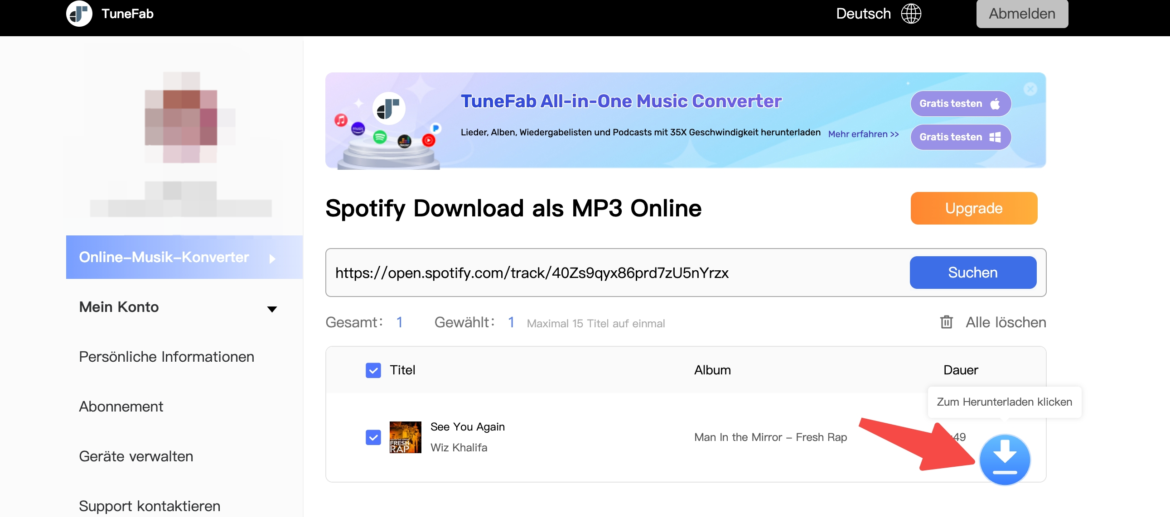The width and height of the screenshot is (1170, 517).
Task: Follow the Mehr erfahren >> link
Action: (x=863, y=134)
